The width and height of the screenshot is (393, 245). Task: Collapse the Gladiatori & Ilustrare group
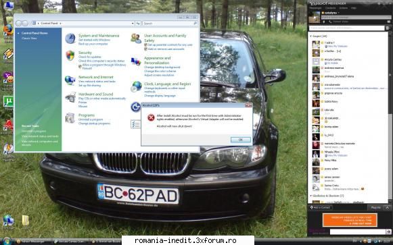310,196
